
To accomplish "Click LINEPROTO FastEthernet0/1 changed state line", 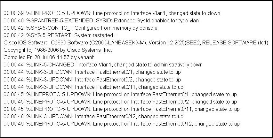I will (120, 94).
